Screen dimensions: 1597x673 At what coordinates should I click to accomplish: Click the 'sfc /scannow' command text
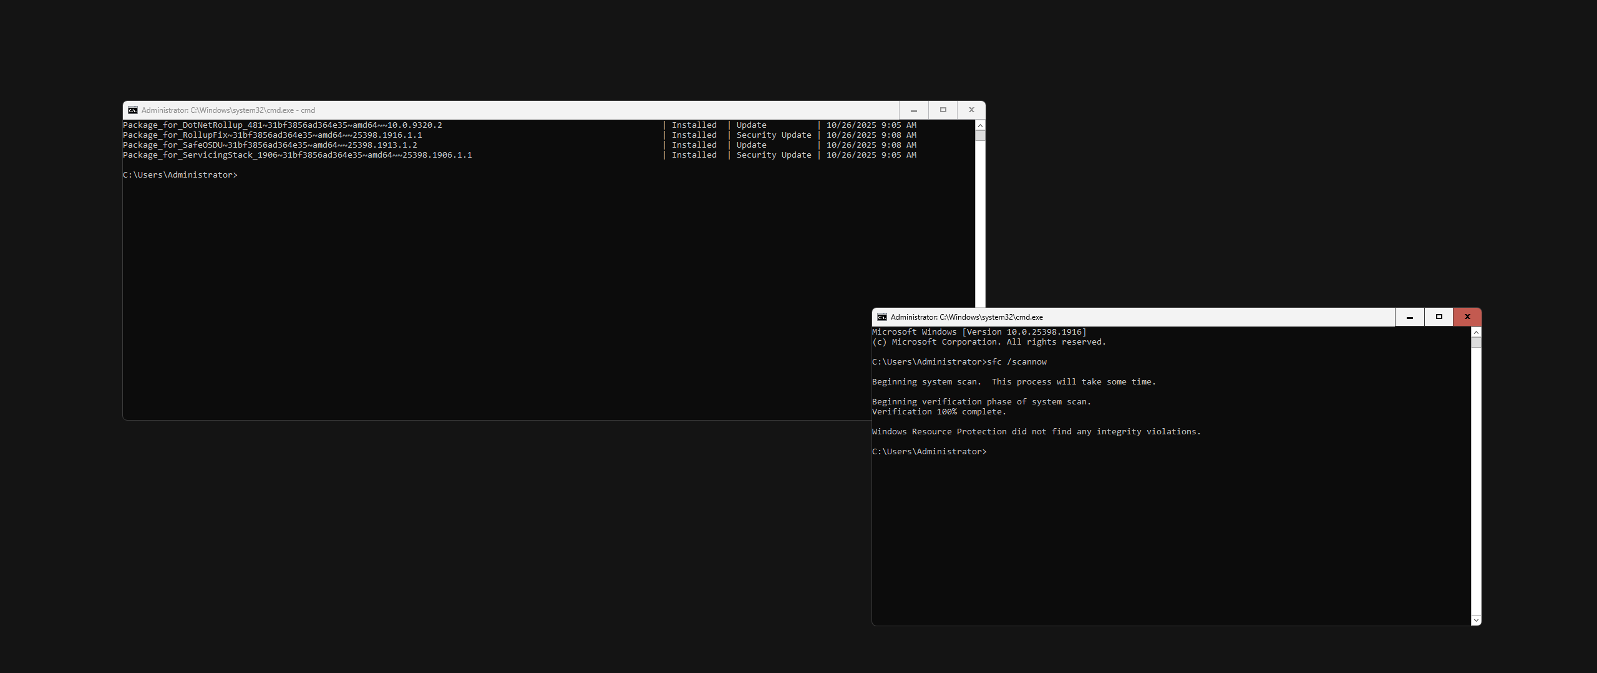[1017, 362]
